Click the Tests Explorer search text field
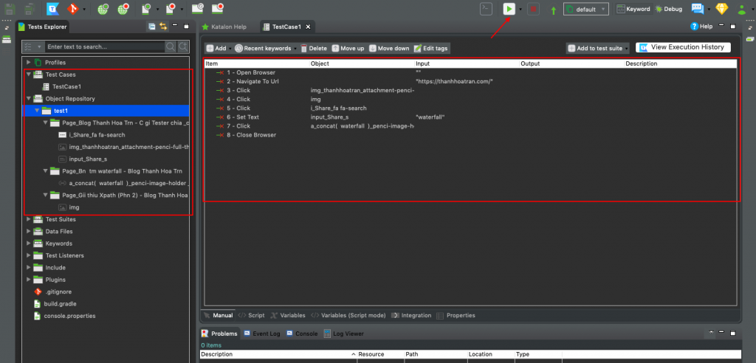This screenshot has height=363, width=756. click(105, 46)
